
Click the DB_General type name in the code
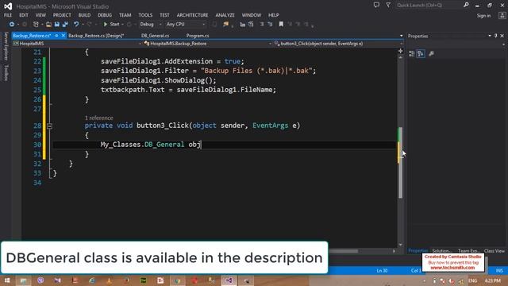pos(164,145)
